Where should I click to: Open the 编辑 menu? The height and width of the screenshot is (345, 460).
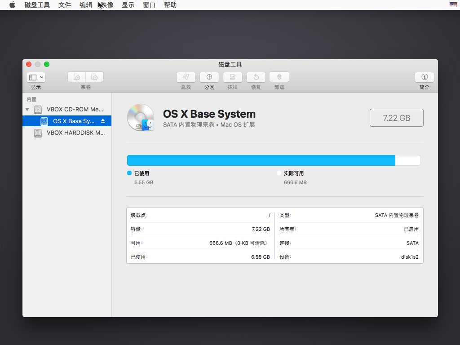click(86, 5)
